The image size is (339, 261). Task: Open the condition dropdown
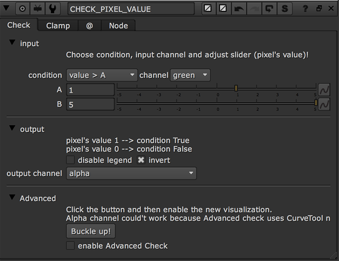coord(102,75)
